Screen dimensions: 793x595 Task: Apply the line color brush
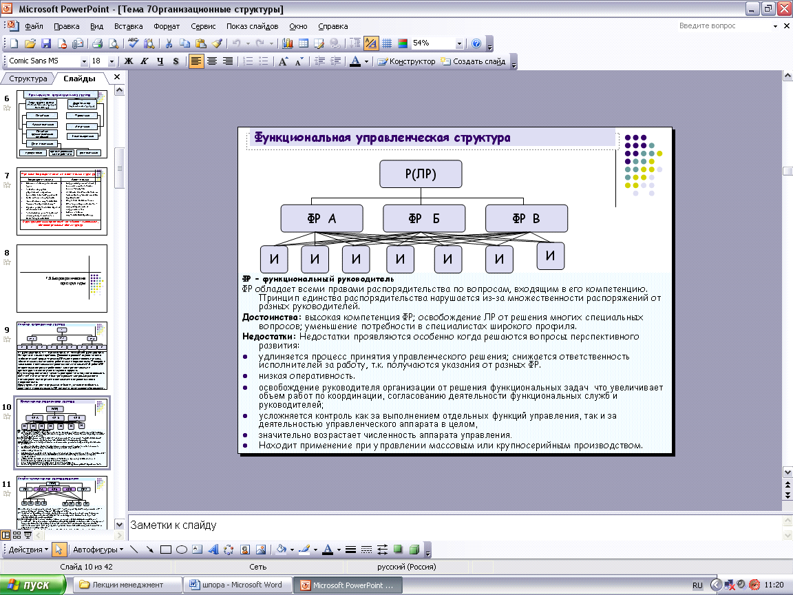304,550
